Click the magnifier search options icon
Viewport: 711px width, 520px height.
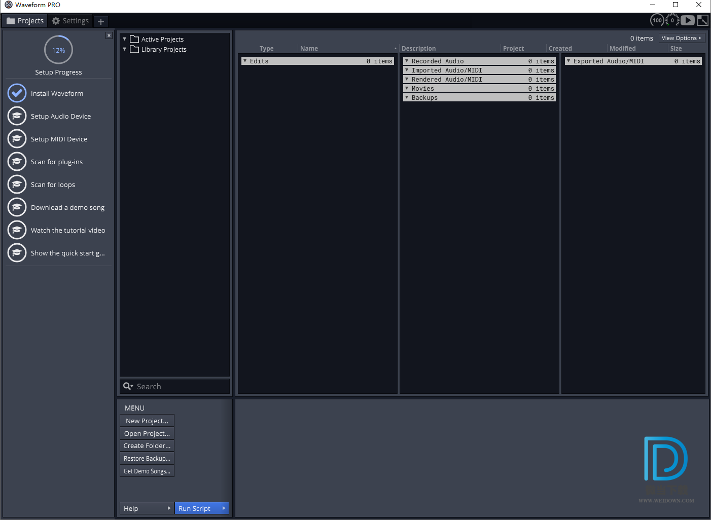click(x=128, y=386)
